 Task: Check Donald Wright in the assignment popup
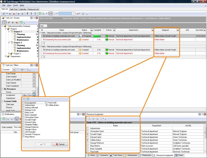tap(24, 120)
